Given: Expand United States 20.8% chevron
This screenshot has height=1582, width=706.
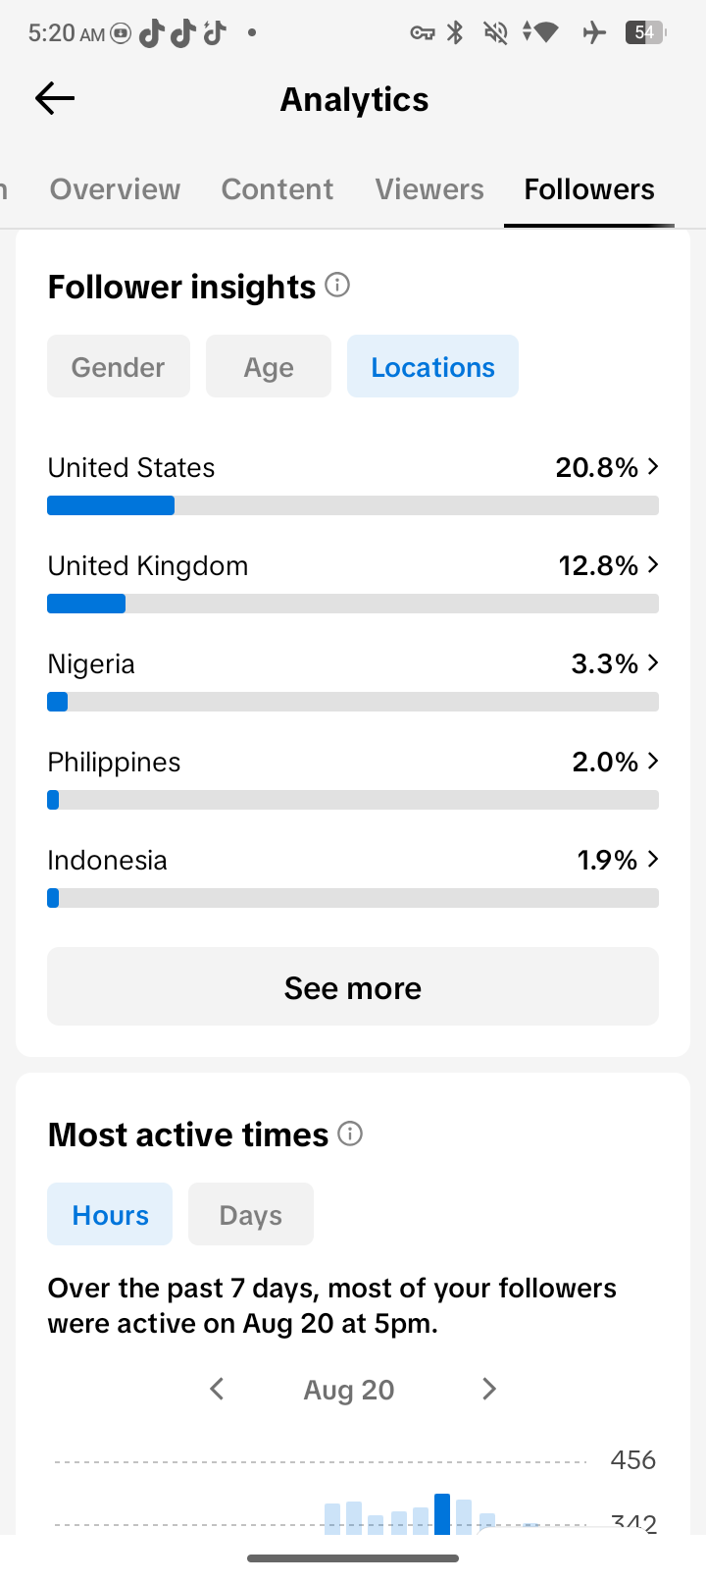Looking at the screenshot, I should [x=653, y=467].
